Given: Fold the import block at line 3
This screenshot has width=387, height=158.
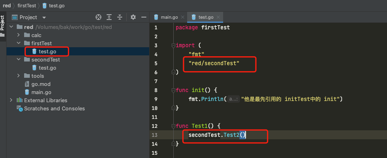Looking at the screenshot, I should coord(173,45).
